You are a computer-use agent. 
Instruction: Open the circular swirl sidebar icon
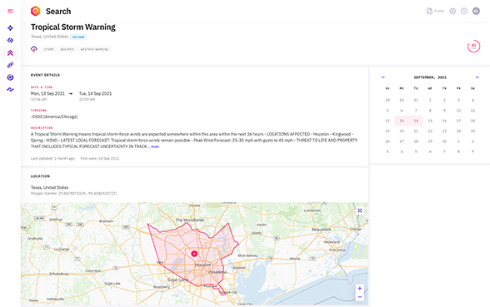[x=10, y=77]
